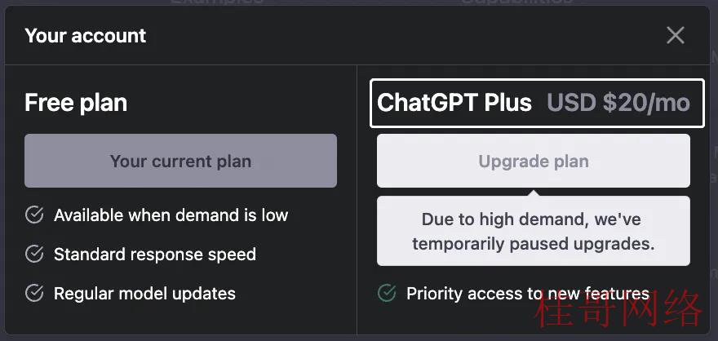Click the Upgrade plan button
Image resolution: width=718 pixels, height=341 pixels.
[x=534, y=161]
